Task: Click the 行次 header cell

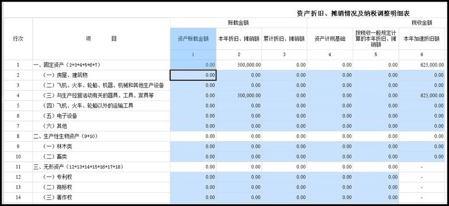Action: 18,39
